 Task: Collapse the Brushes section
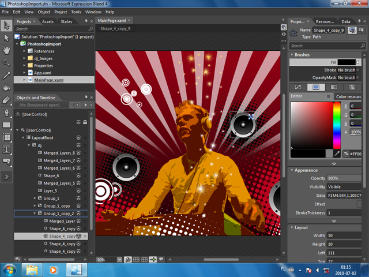point(292,55)
